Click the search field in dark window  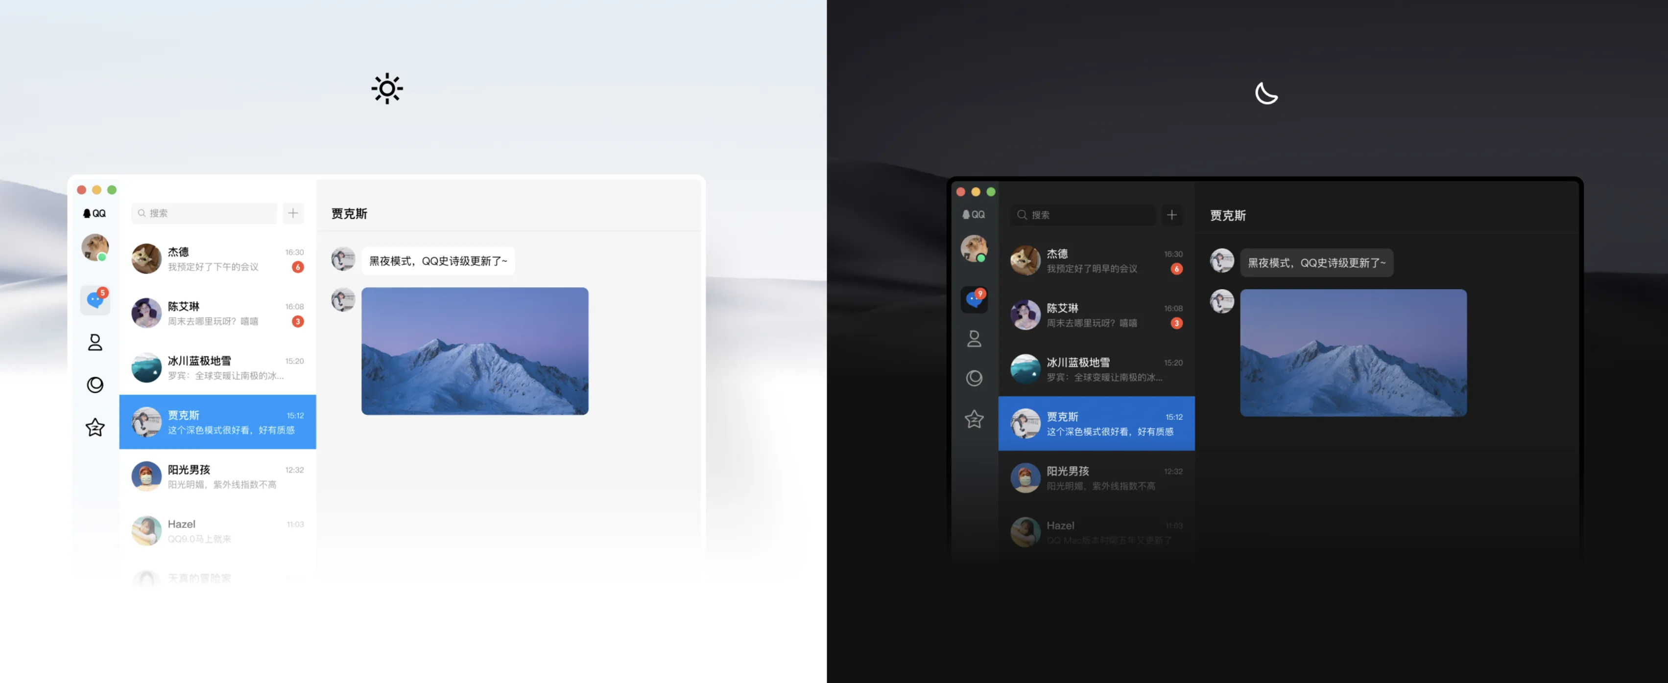[1083, 215]
